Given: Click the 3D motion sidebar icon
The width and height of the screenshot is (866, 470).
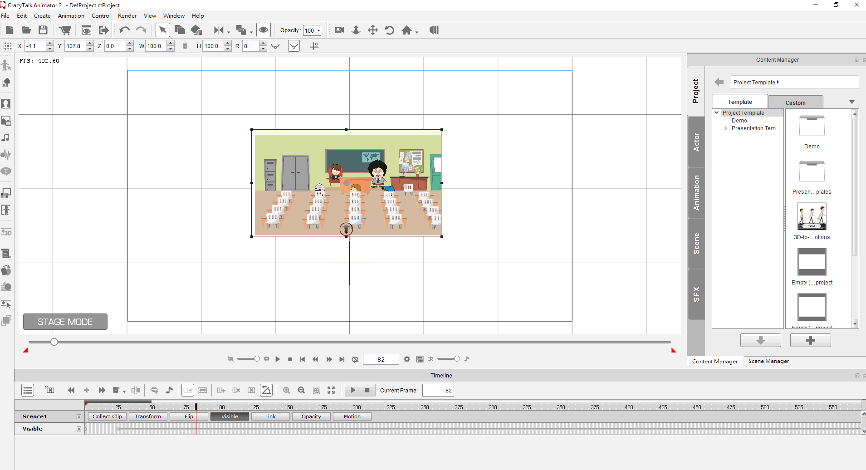Looking at the screenshot, I should [x=6, y=232].
